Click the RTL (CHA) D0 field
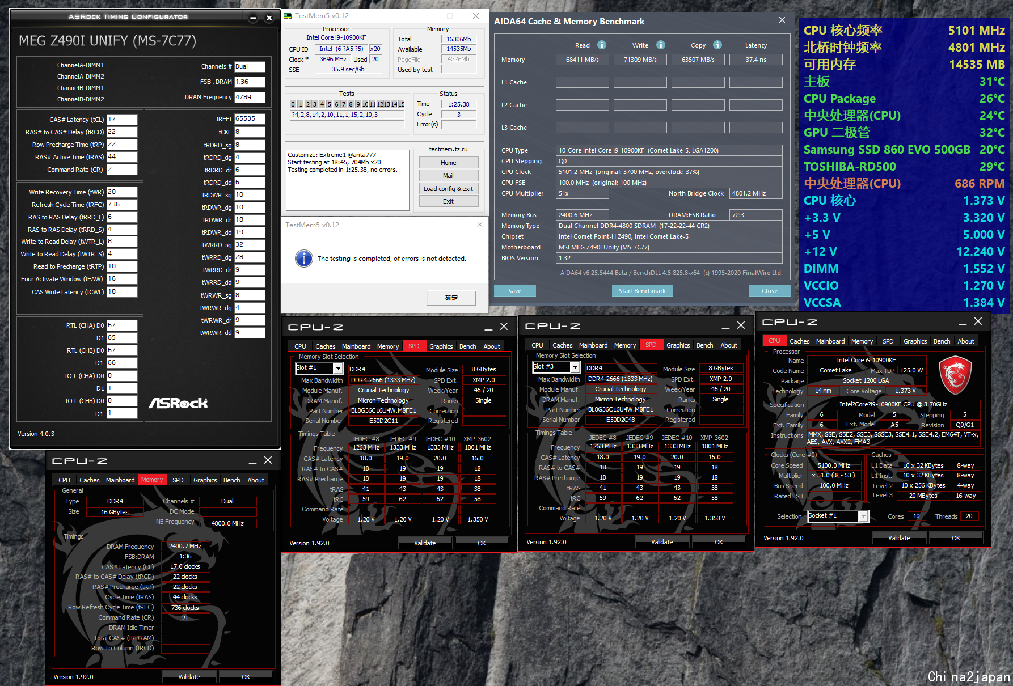The image size is (1013, 686). [122, 325]
